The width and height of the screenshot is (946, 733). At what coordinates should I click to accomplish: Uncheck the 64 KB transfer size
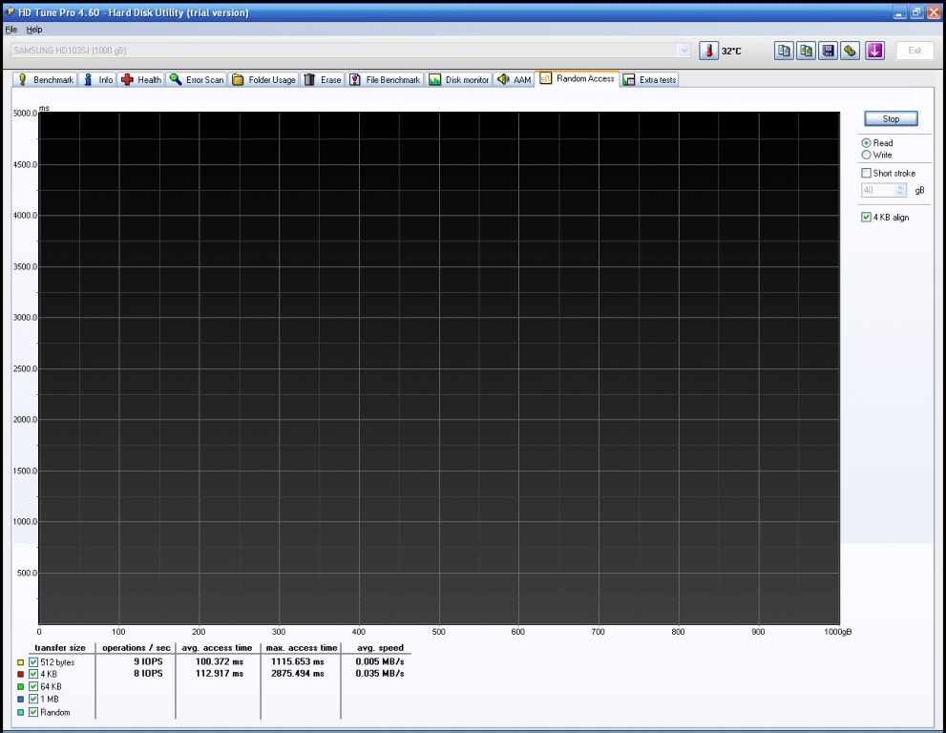point(33,686)
